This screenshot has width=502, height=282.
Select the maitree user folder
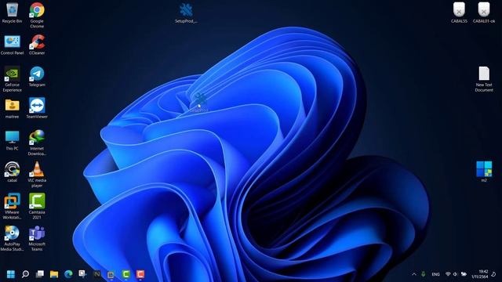[x=13, y=109]
